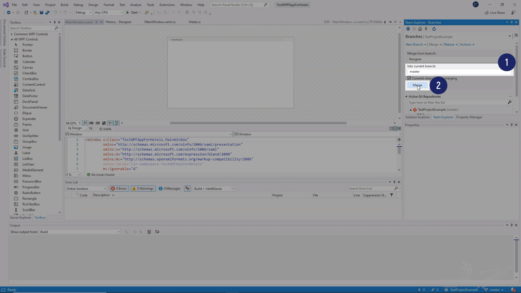Open Team Explorer Home

click(x=420, y=29)
